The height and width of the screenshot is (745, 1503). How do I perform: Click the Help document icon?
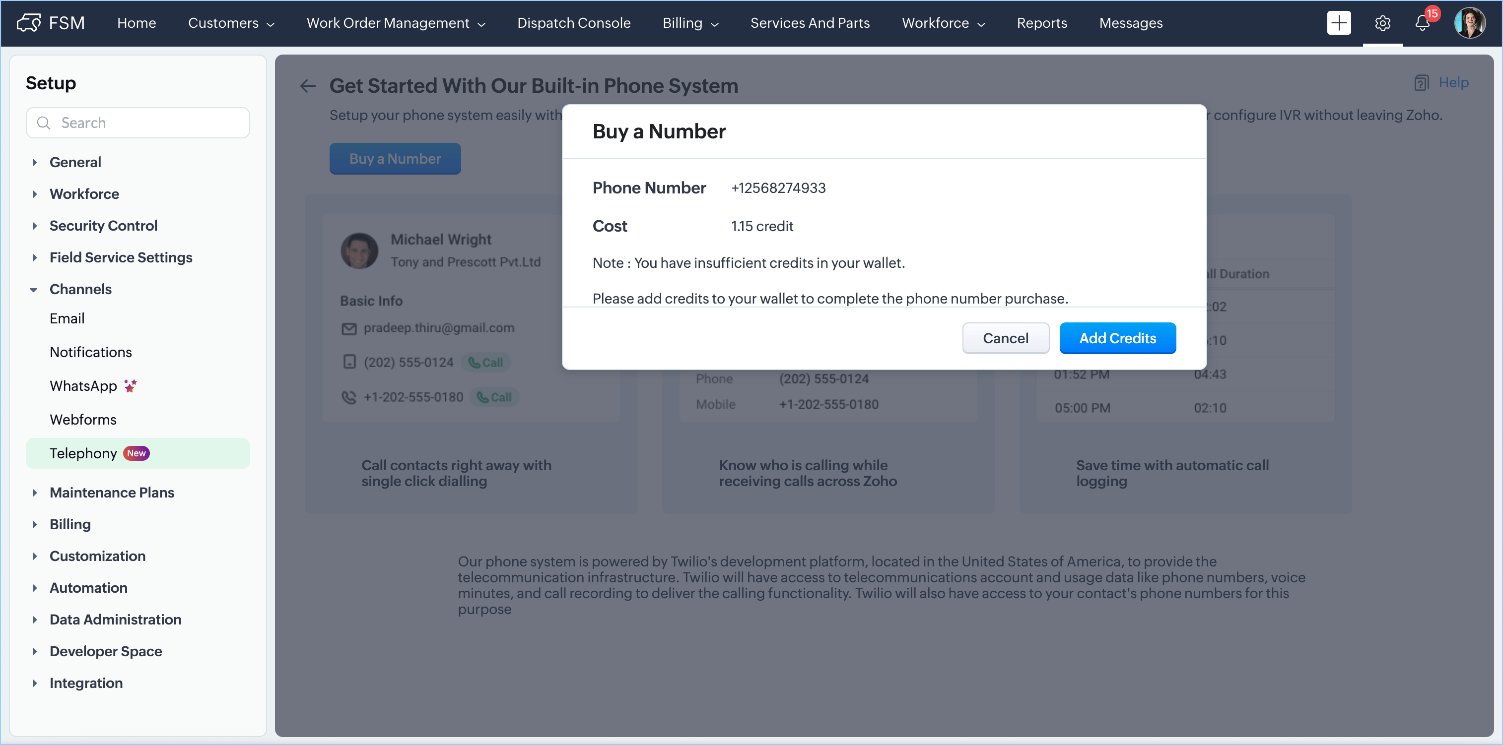pos(1421,83)
